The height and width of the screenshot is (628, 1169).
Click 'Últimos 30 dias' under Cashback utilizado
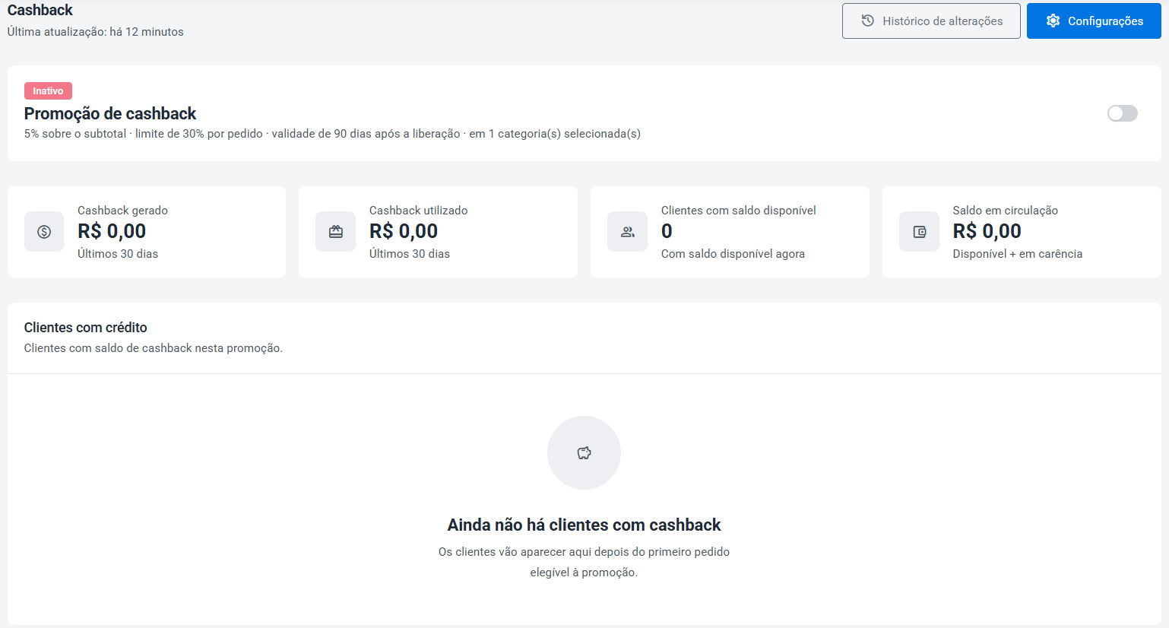click(x=410, y=254)
